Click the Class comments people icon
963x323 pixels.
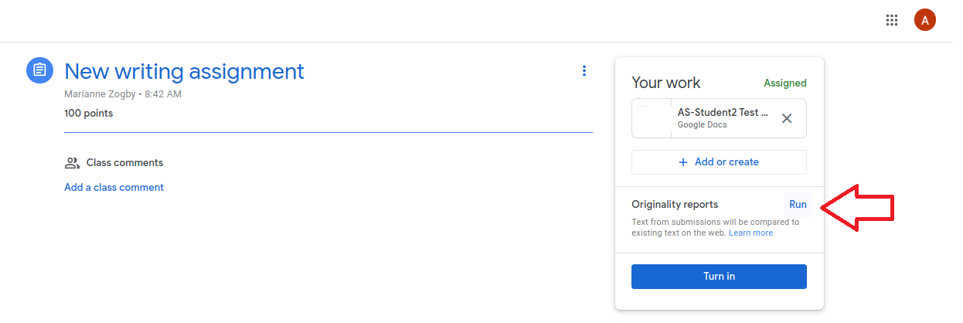(73, 163)
